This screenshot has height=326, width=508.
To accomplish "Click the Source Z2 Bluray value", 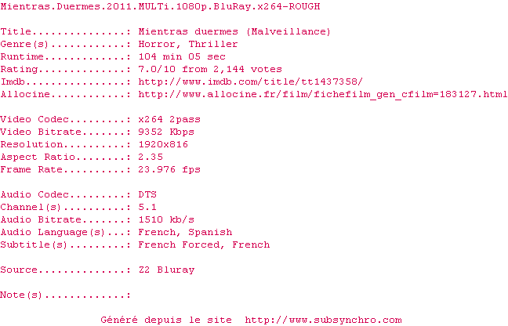I will point(166,270).
